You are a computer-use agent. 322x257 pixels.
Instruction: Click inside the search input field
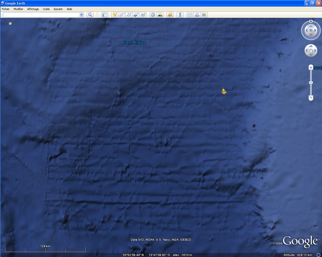41,15
